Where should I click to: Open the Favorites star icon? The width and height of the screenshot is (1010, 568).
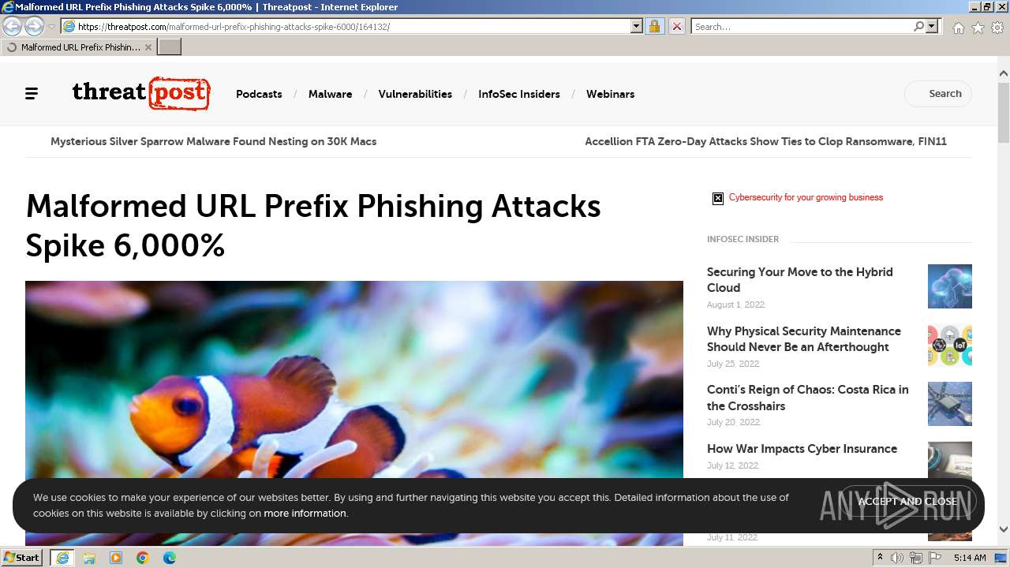tap(978, 28)
